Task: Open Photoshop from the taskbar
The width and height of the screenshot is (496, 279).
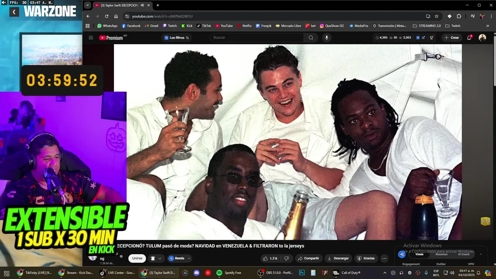Action: (x=302, y=273)
